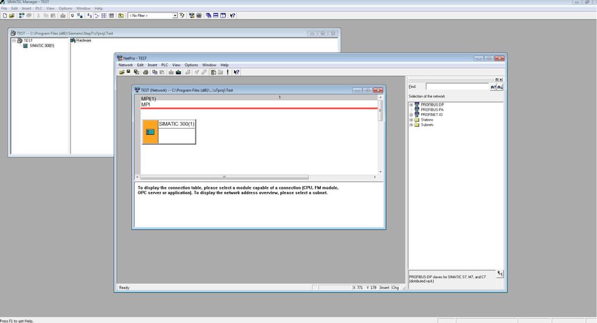Viewport: 597px width, 323px height.
Task: Click into the Find input field
Action: 457,87
